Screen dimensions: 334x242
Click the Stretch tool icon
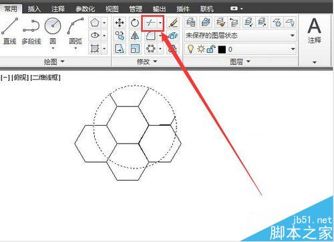point(120,48)
